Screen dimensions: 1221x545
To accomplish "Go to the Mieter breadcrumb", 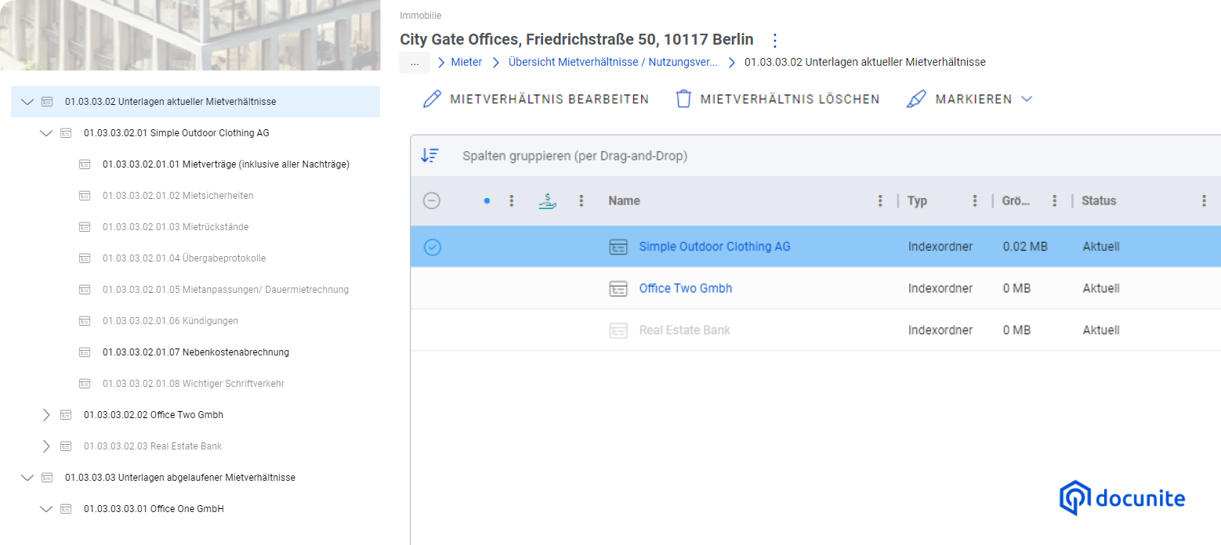I will click(466, 62).
